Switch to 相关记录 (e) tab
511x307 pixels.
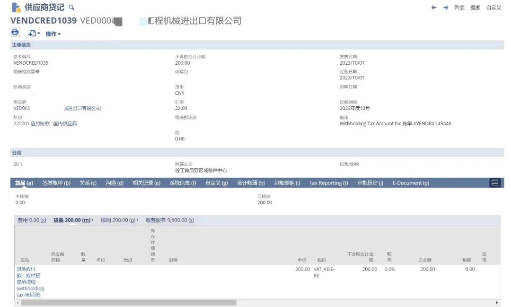[146, 183]
